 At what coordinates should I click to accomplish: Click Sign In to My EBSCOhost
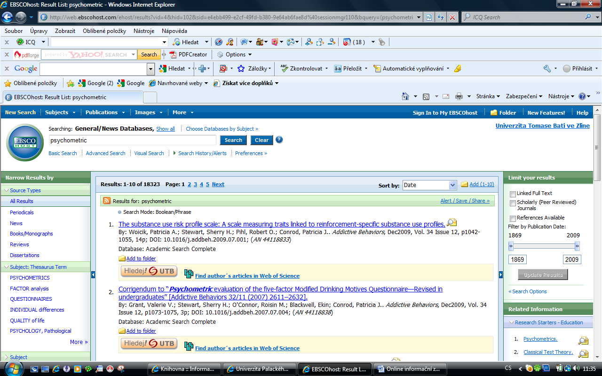click(x=445, y=113)
